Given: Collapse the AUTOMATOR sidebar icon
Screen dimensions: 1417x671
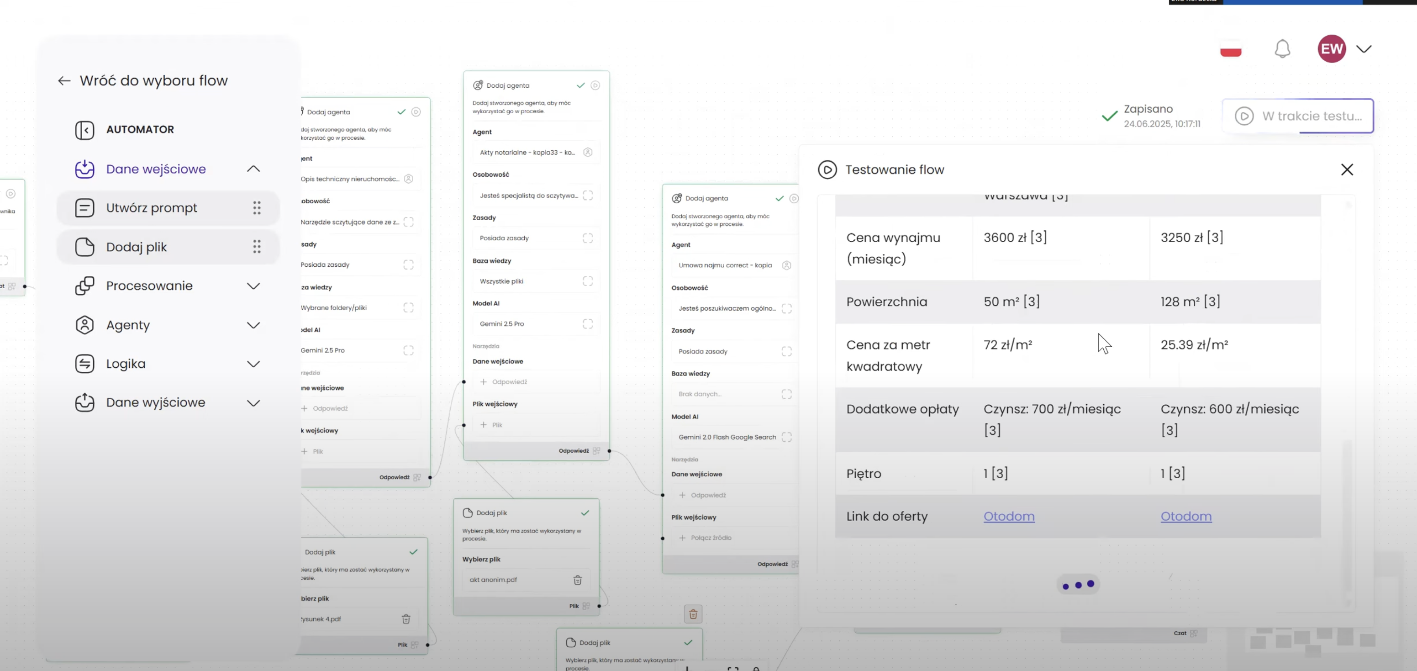Looking at the screenshot, I should coord(84,130).
